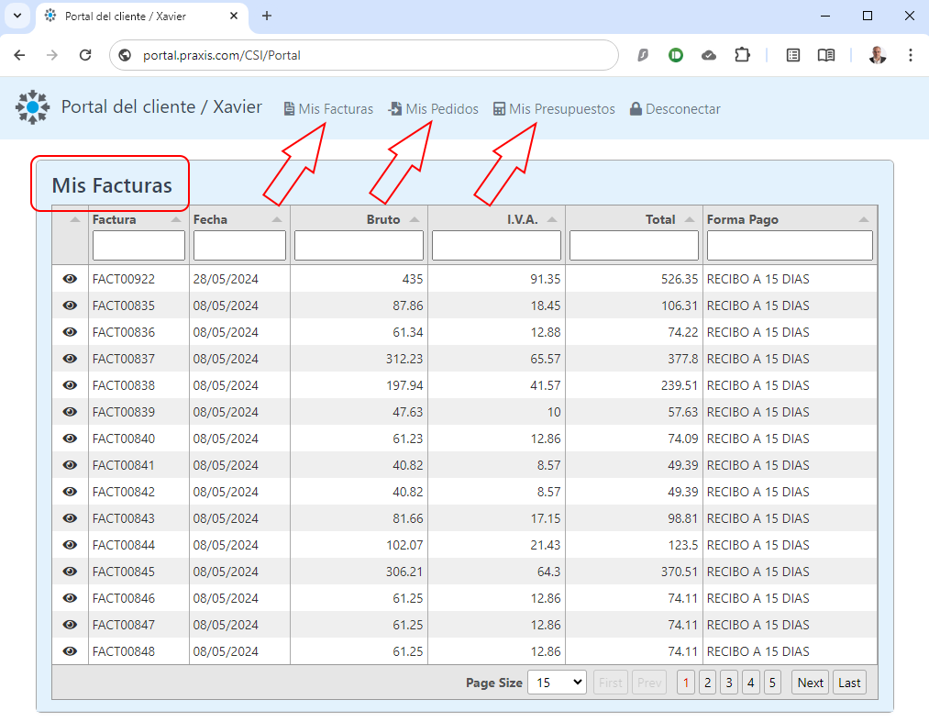Go to Next page of invoices
Screen dimensions: 929x722
[810, 683]
